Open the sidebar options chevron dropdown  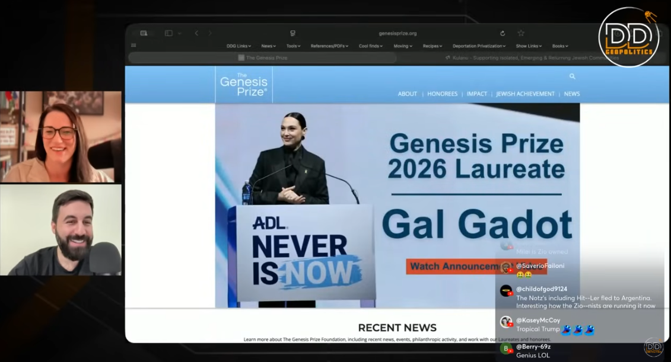(179, 33)
